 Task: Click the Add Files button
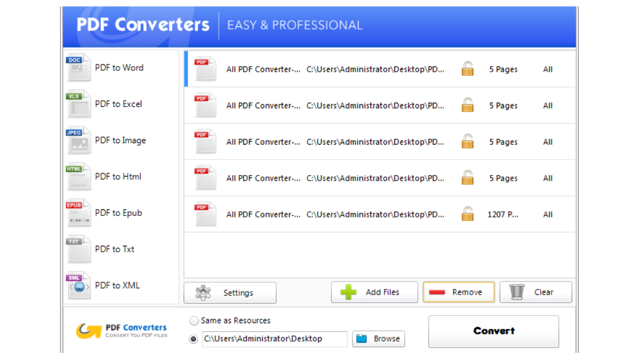coord(374,292)
